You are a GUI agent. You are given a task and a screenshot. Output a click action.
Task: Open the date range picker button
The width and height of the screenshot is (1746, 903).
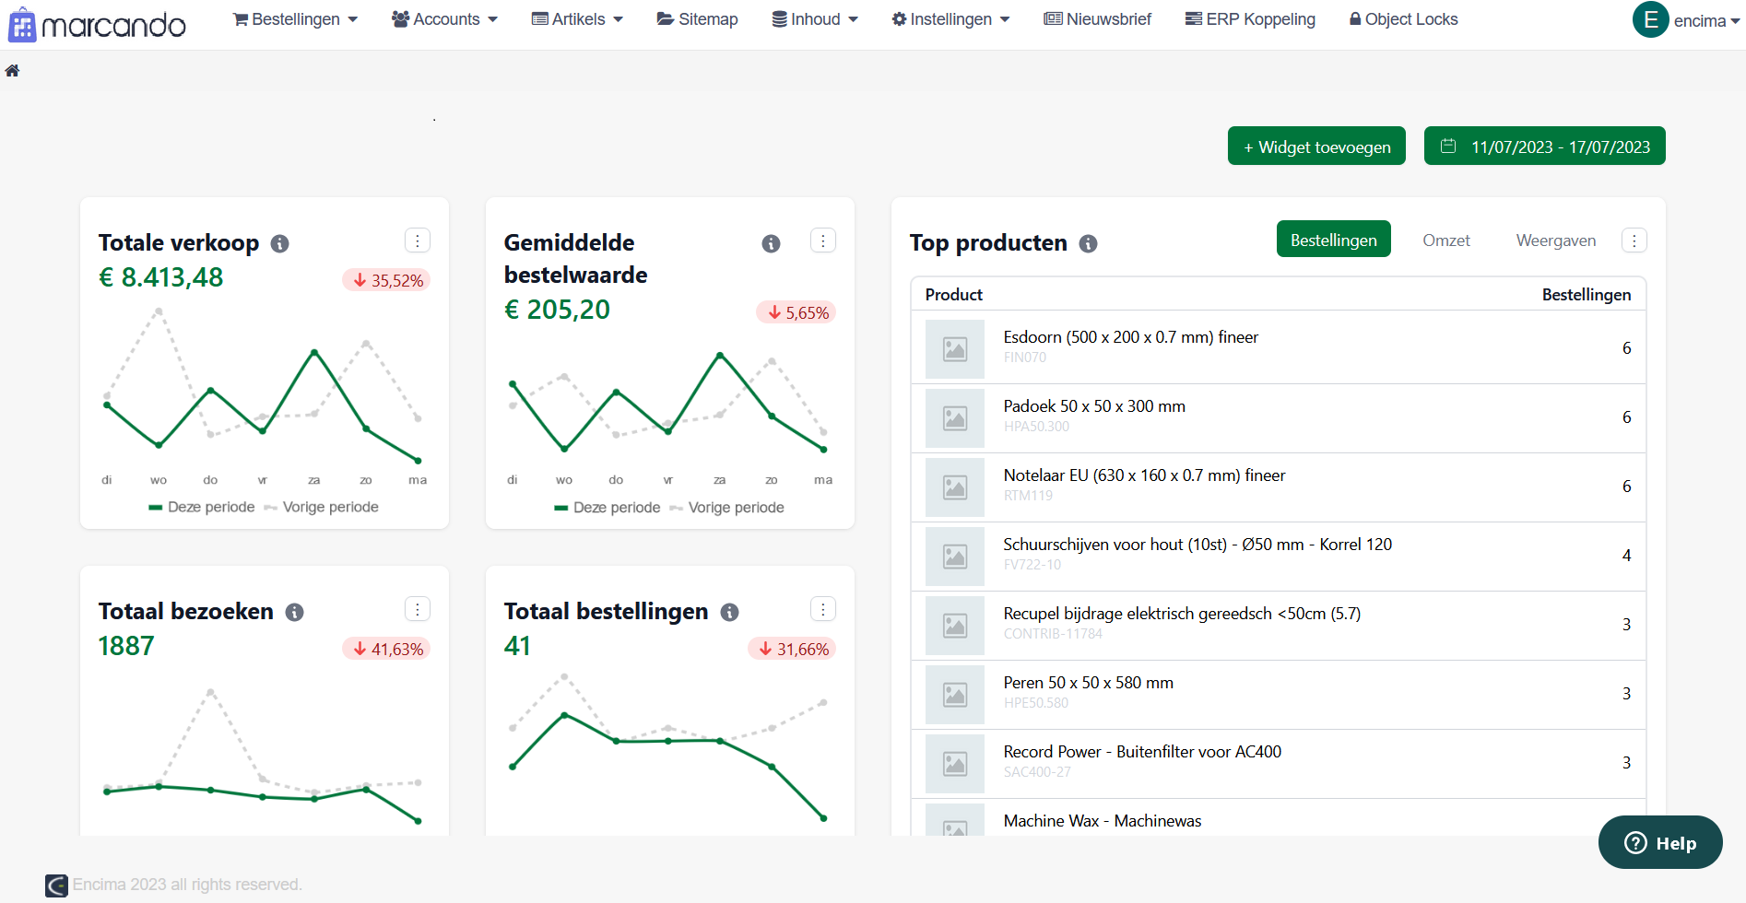(1545, 147)
